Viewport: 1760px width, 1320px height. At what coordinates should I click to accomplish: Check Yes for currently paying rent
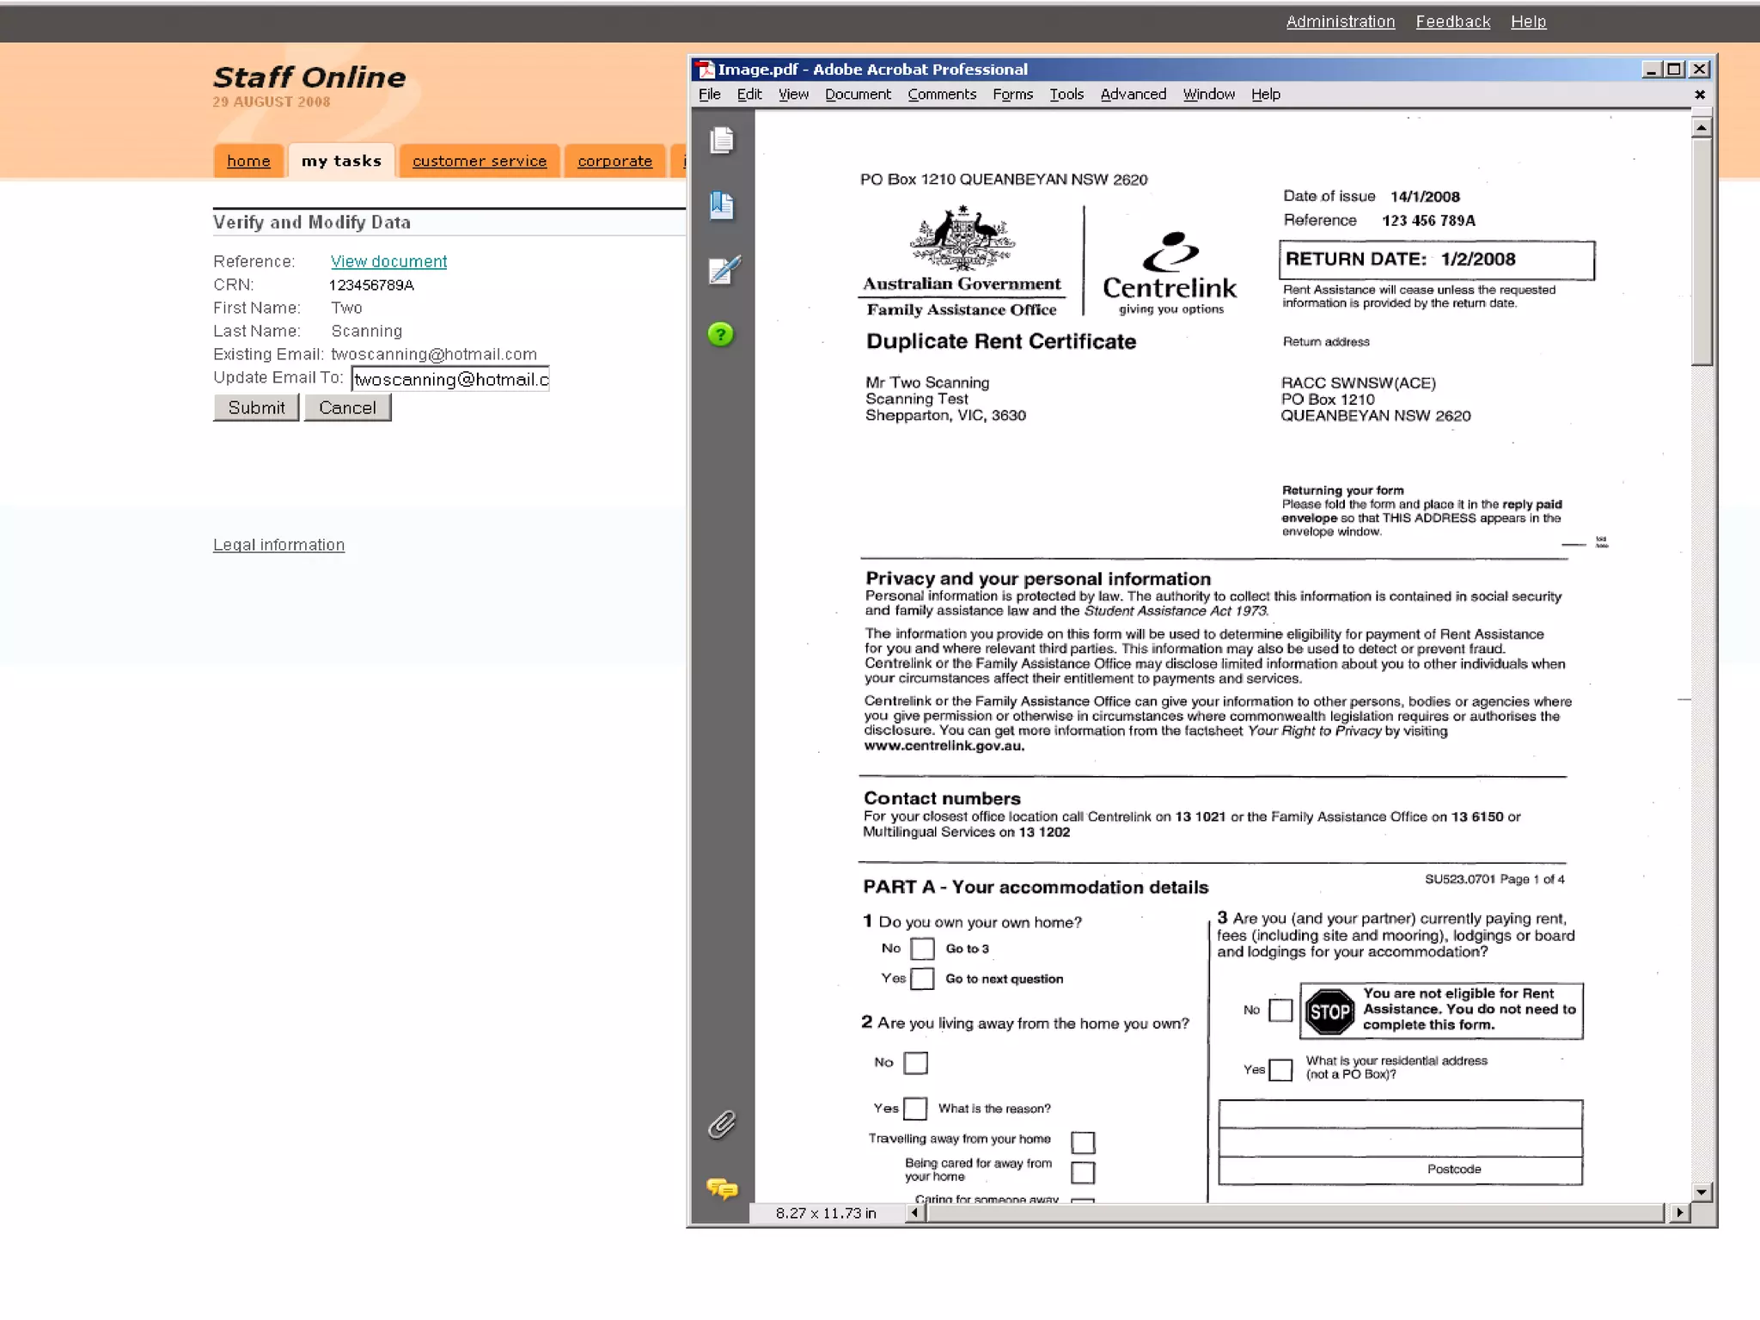(1280, 1070)
